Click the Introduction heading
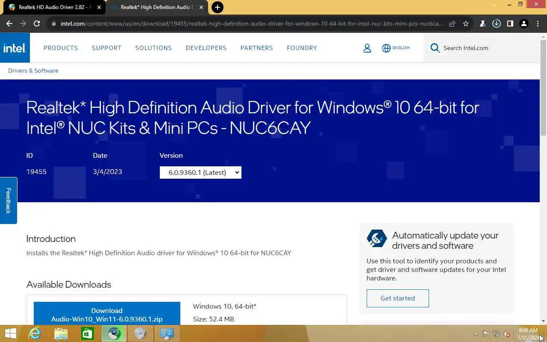 (x=51, y=239)
